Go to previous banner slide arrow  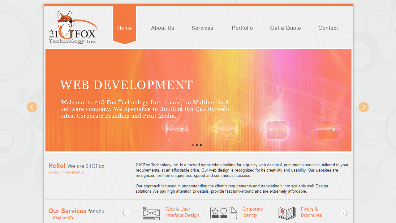click(x=32, y=107)
